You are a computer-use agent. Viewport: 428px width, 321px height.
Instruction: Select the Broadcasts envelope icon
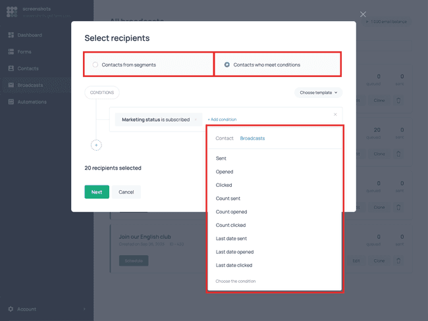(11, 85)
